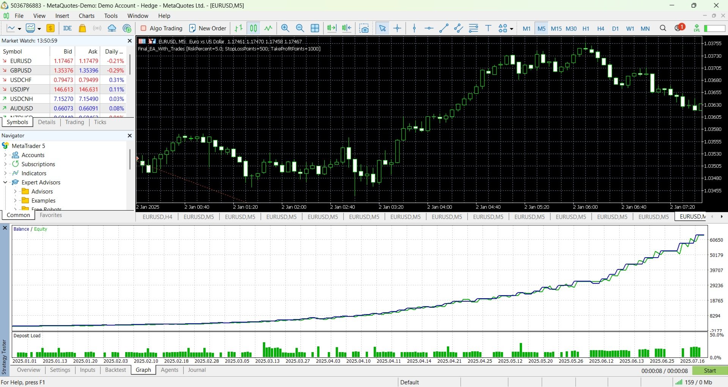The image size is (728, 387).
Task: Select the text label tool
Action: pyautogui.click(x=488, y=28)
